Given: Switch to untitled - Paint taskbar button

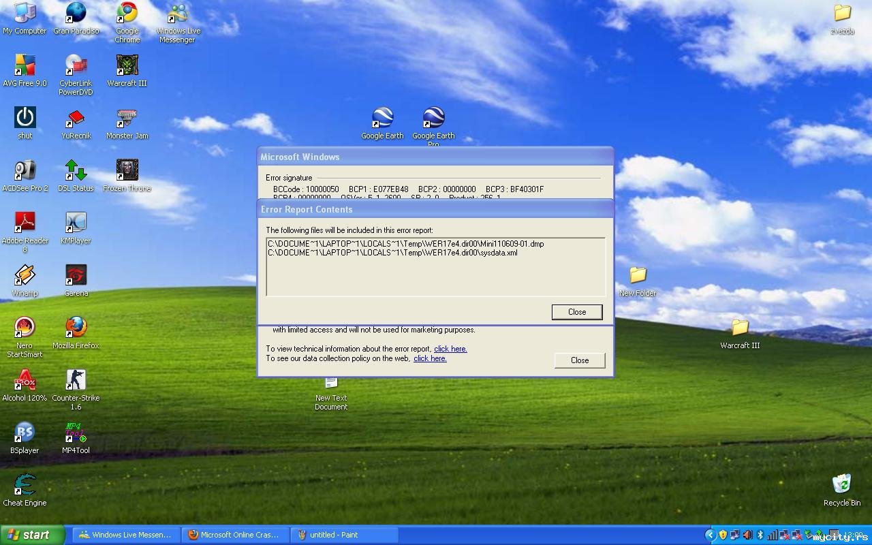Looking at the screenshot, I should tap(344, 535).
